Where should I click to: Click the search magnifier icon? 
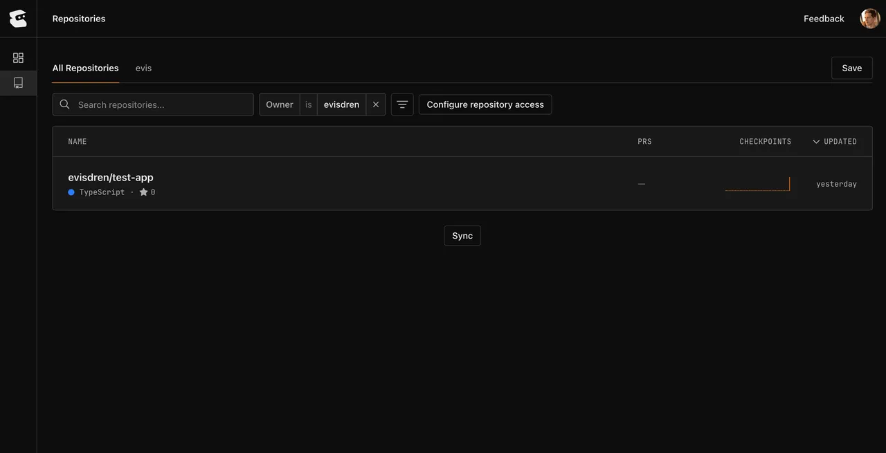click(x=64, y=104)
